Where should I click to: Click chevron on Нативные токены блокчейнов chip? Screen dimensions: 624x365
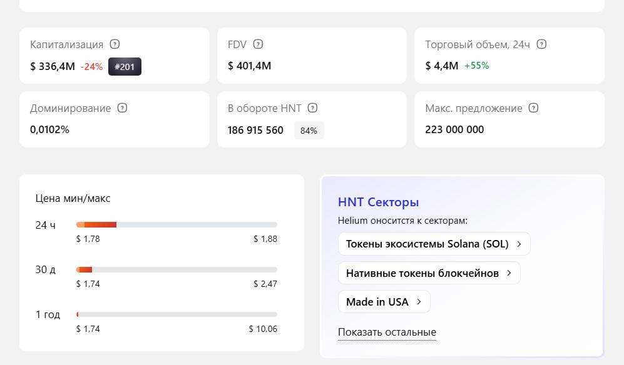click(509, 273)
